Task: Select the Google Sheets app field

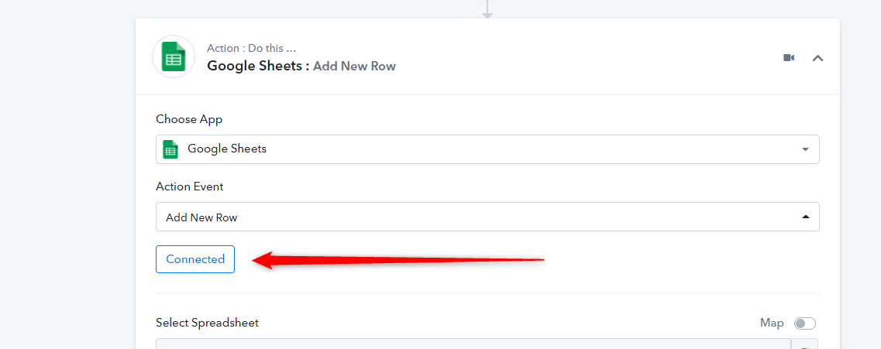Action: 487,149
